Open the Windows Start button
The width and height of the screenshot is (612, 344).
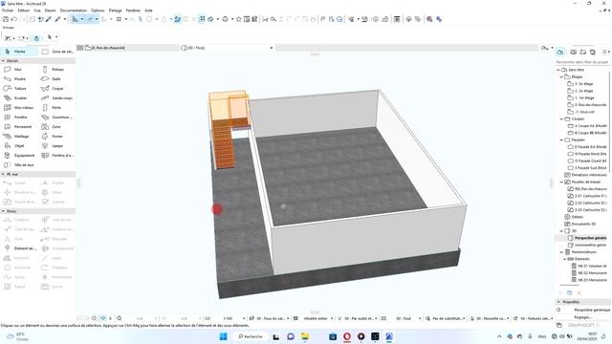click(x=223, y=336)
